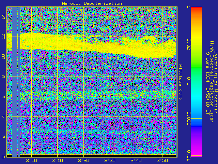
Task: Click the colorbar value 0.32 label
Action: click(x=188, y=44)
